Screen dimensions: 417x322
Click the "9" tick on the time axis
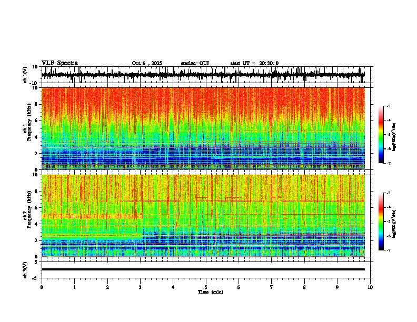[x=337, y=287]
